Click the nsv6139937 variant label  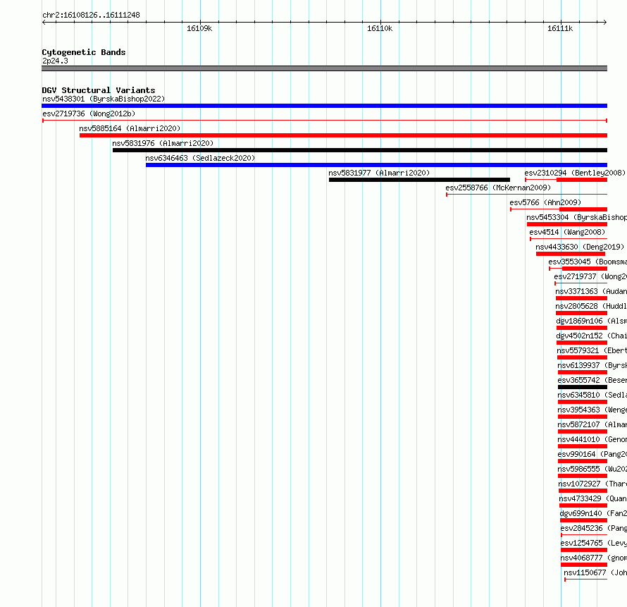(592, 365)
